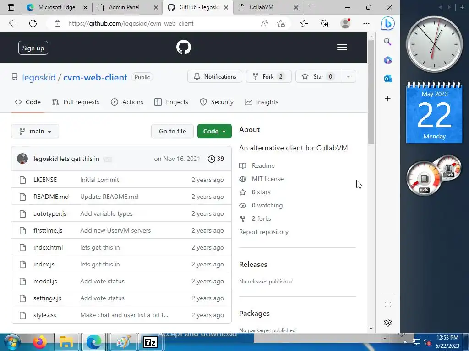Click the Sign up button
This screenshot has width=469, height=351.
33,48
